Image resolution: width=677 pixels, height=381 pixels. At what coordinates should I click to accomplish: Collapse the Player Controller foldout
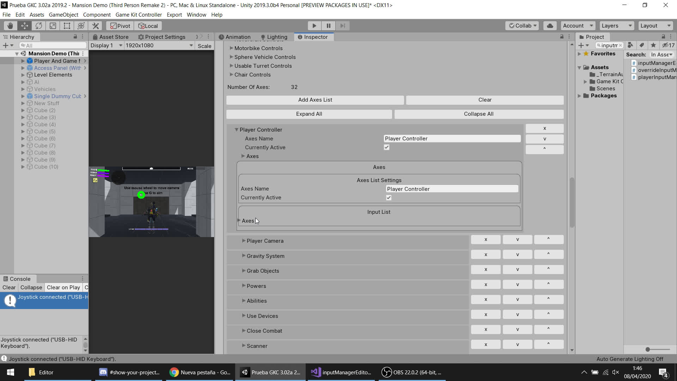click(x=237, y=130)
